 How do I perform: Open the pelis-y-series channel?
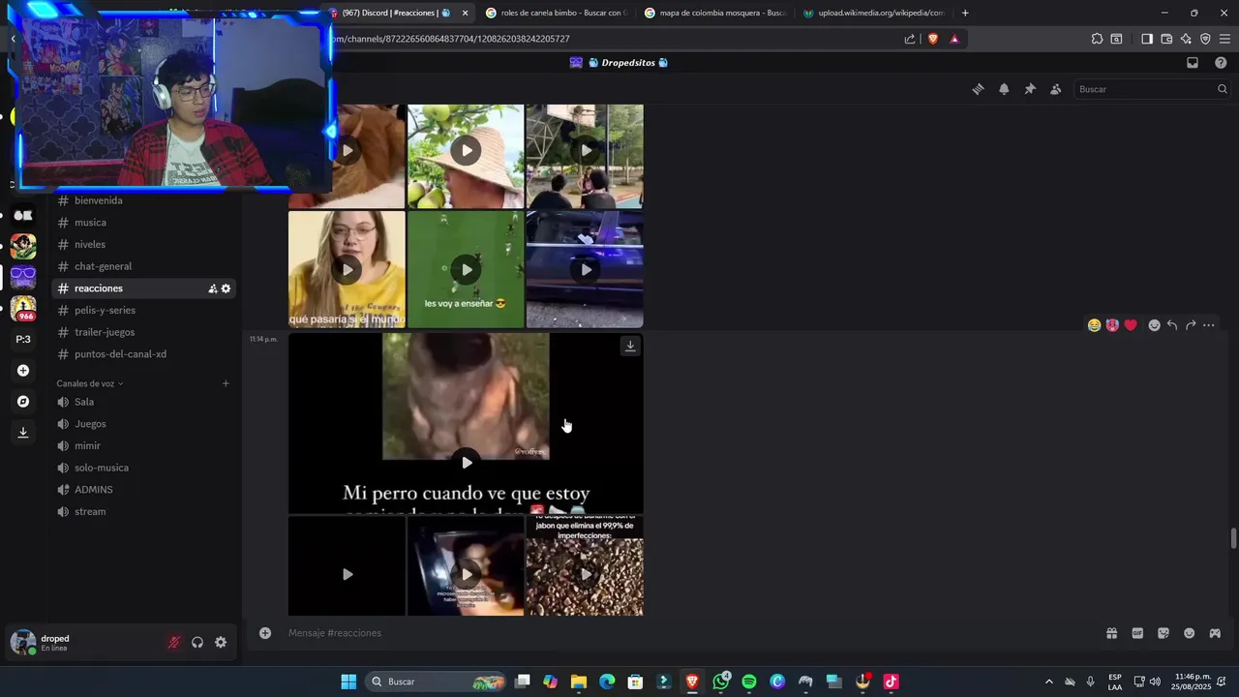pyautogui.click(x=143, y=311)
